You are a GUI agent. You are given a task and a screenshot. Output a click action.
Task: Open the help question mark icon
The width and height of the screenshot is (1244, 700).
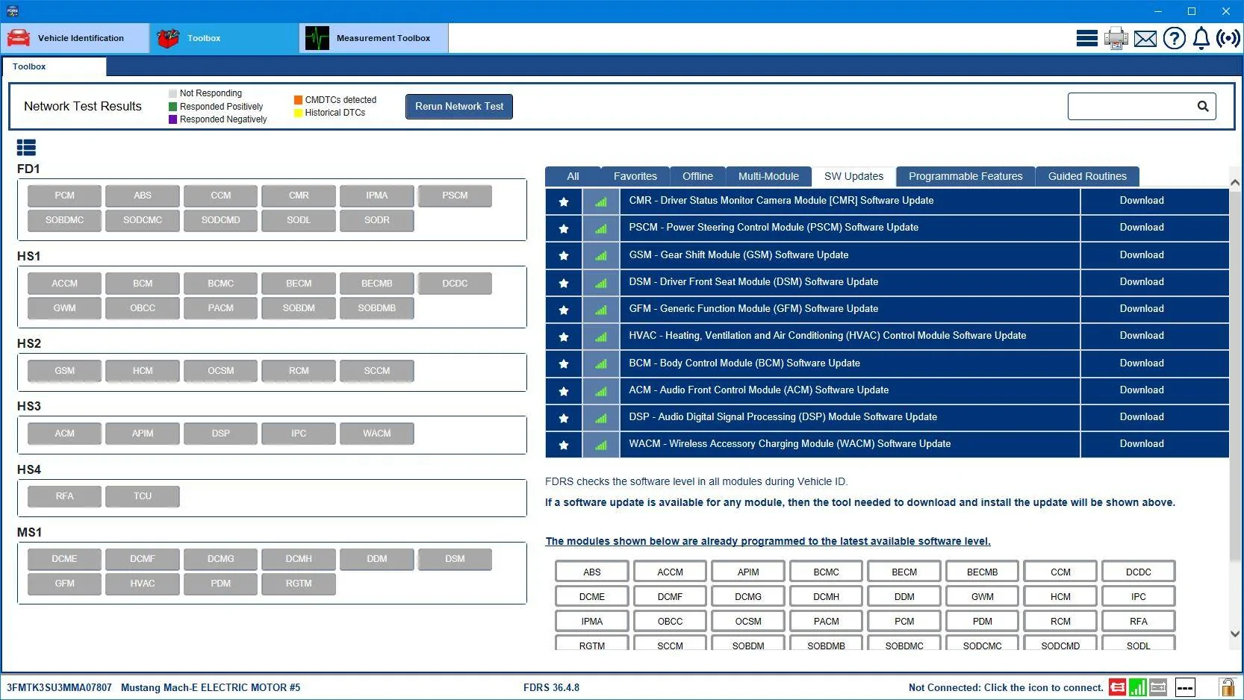point(1174,38)
